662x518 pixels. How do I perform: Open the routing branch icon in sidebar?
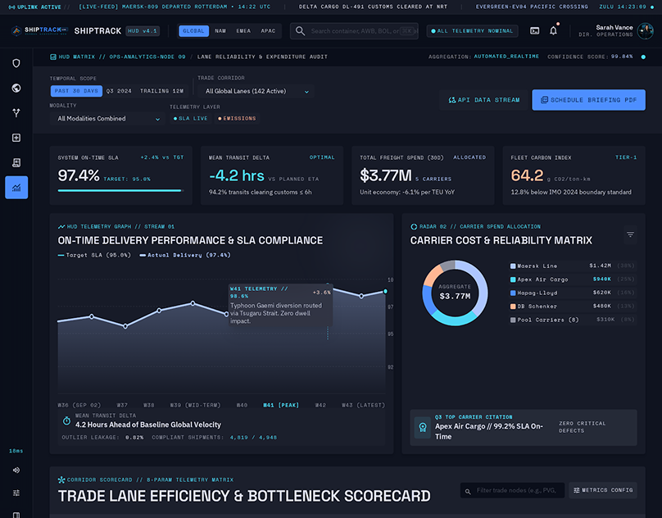point(16,113)
